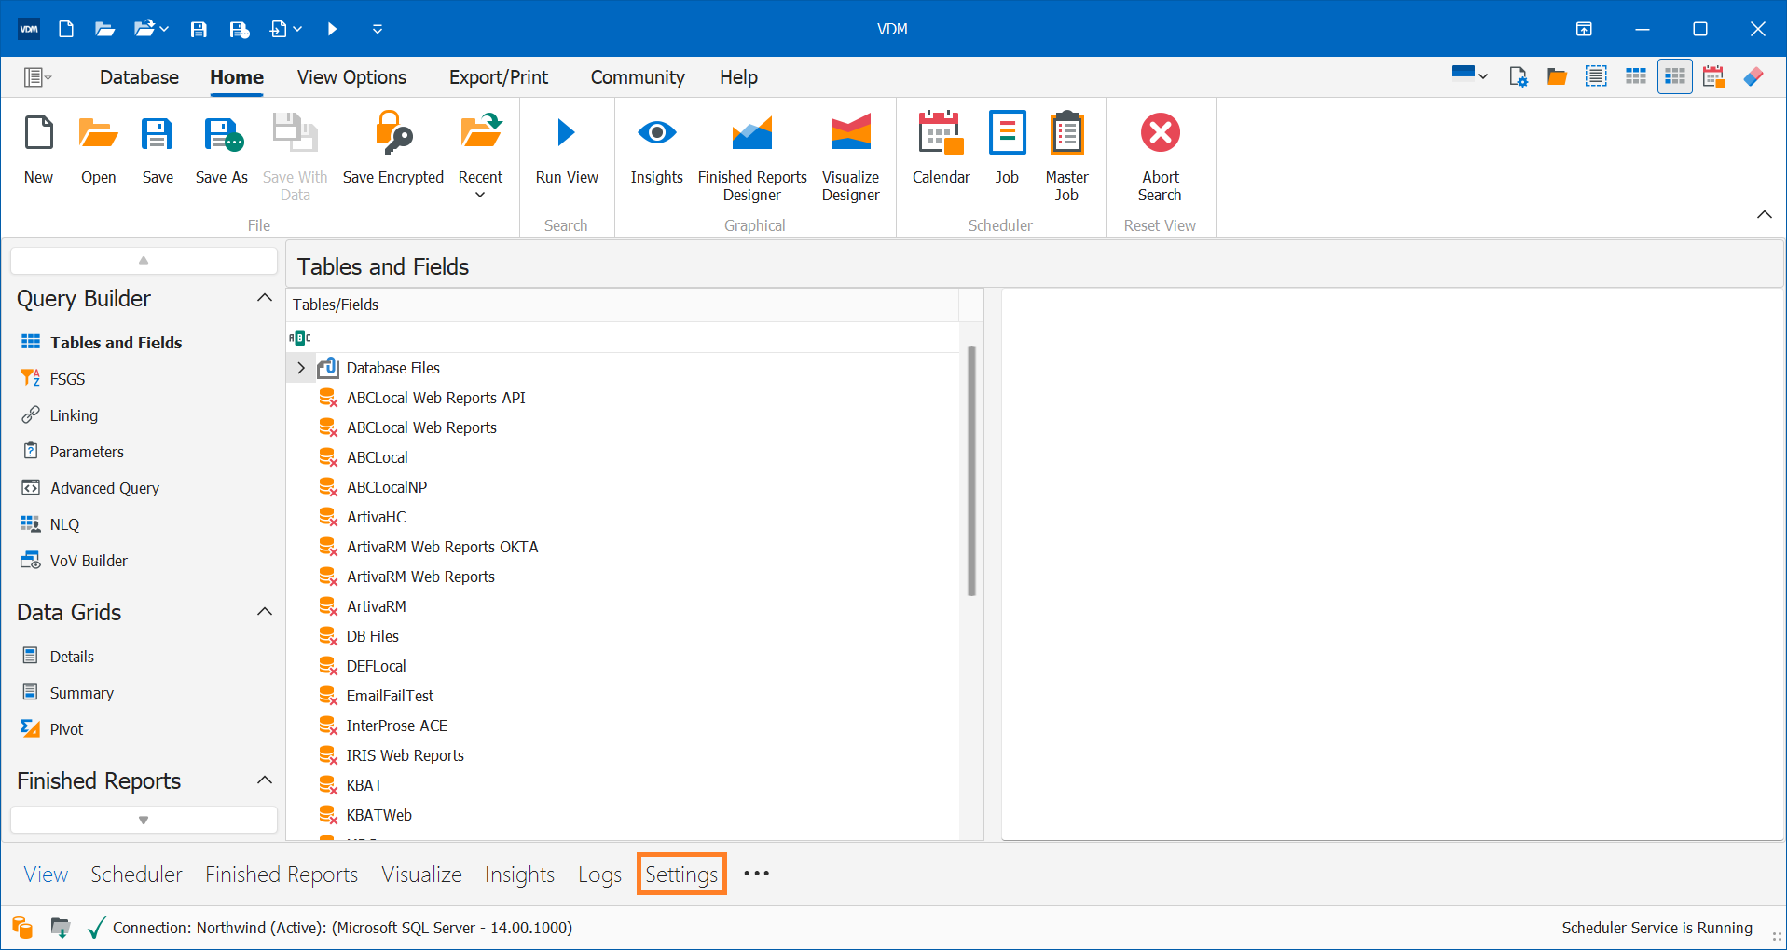
Task: Collapse the Finished Reports section
Action: pyautogui.click(x=264, y=780)
